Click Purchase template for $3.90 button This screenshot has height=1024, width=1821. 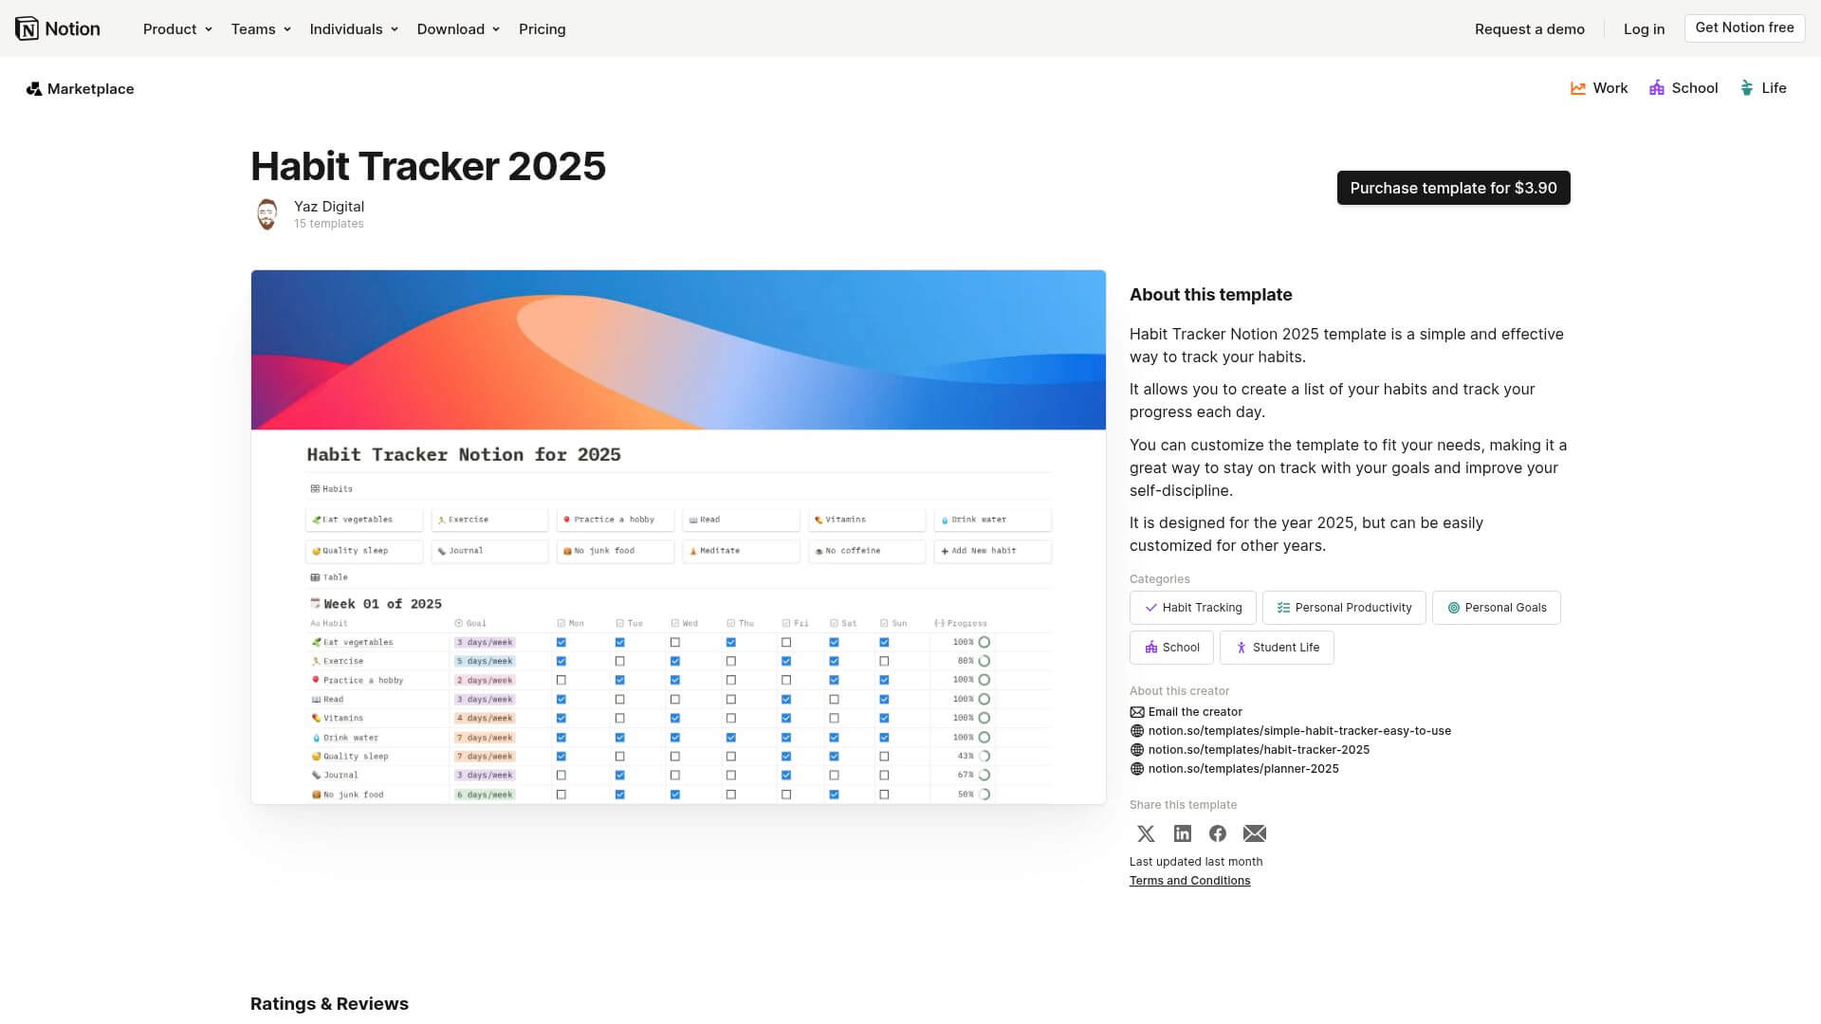pyautogui.click(x=1453, y=188)
